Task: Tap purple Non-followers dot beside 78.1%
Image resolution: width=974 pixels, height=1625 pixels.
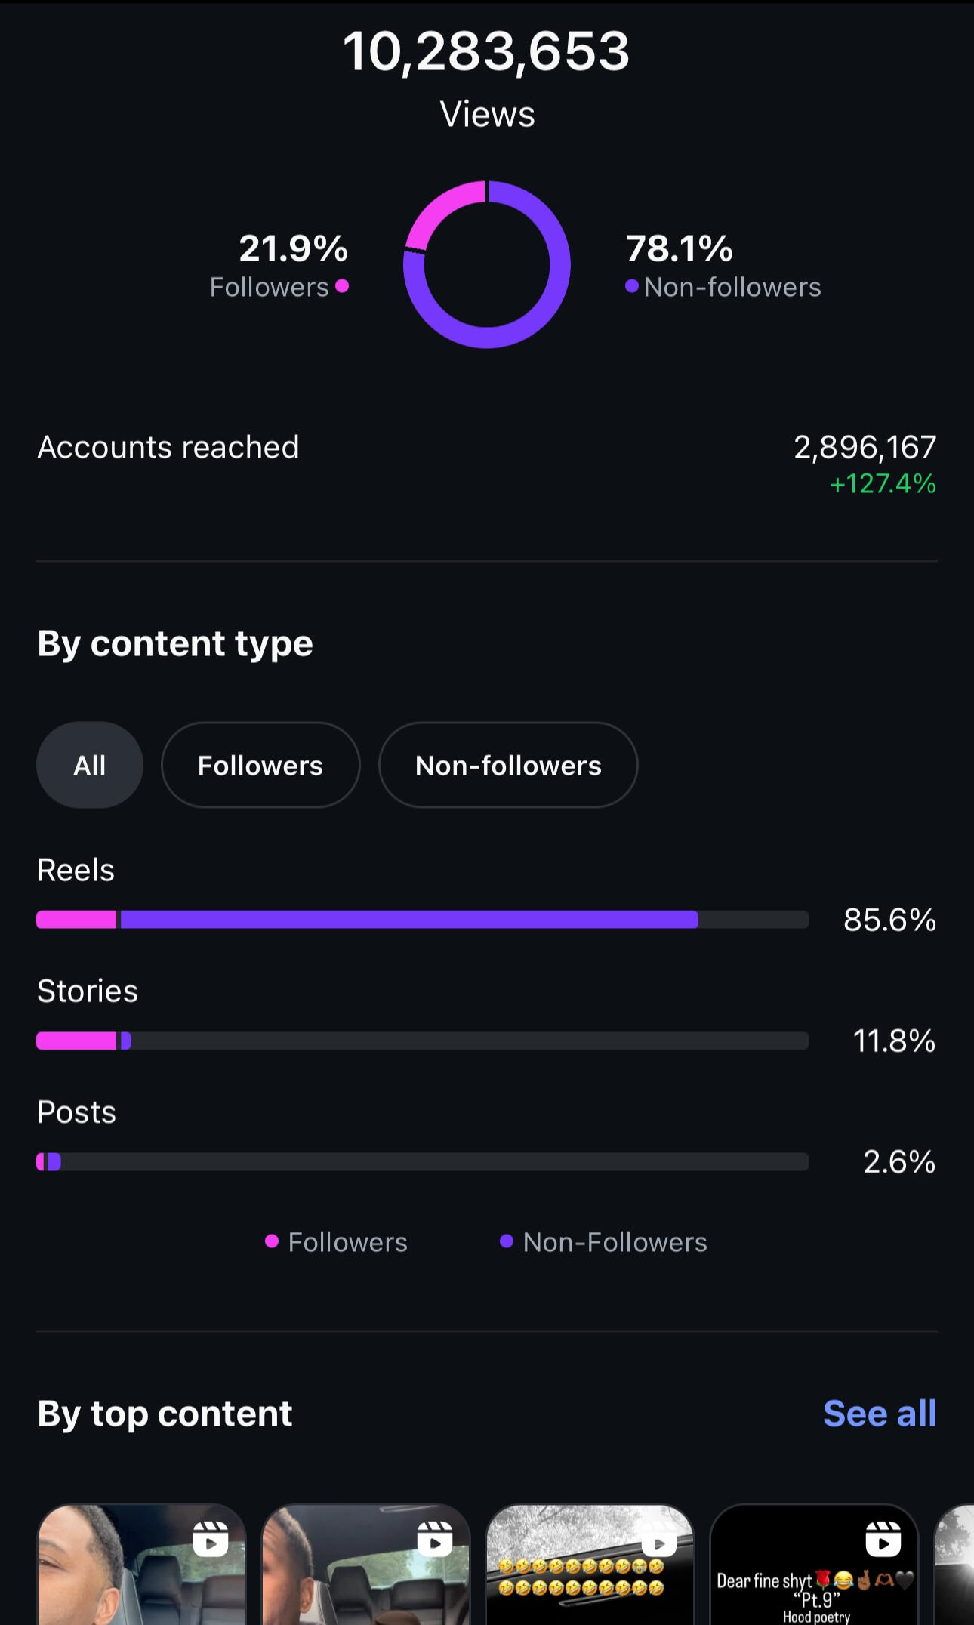Action: tap(632, 286)
